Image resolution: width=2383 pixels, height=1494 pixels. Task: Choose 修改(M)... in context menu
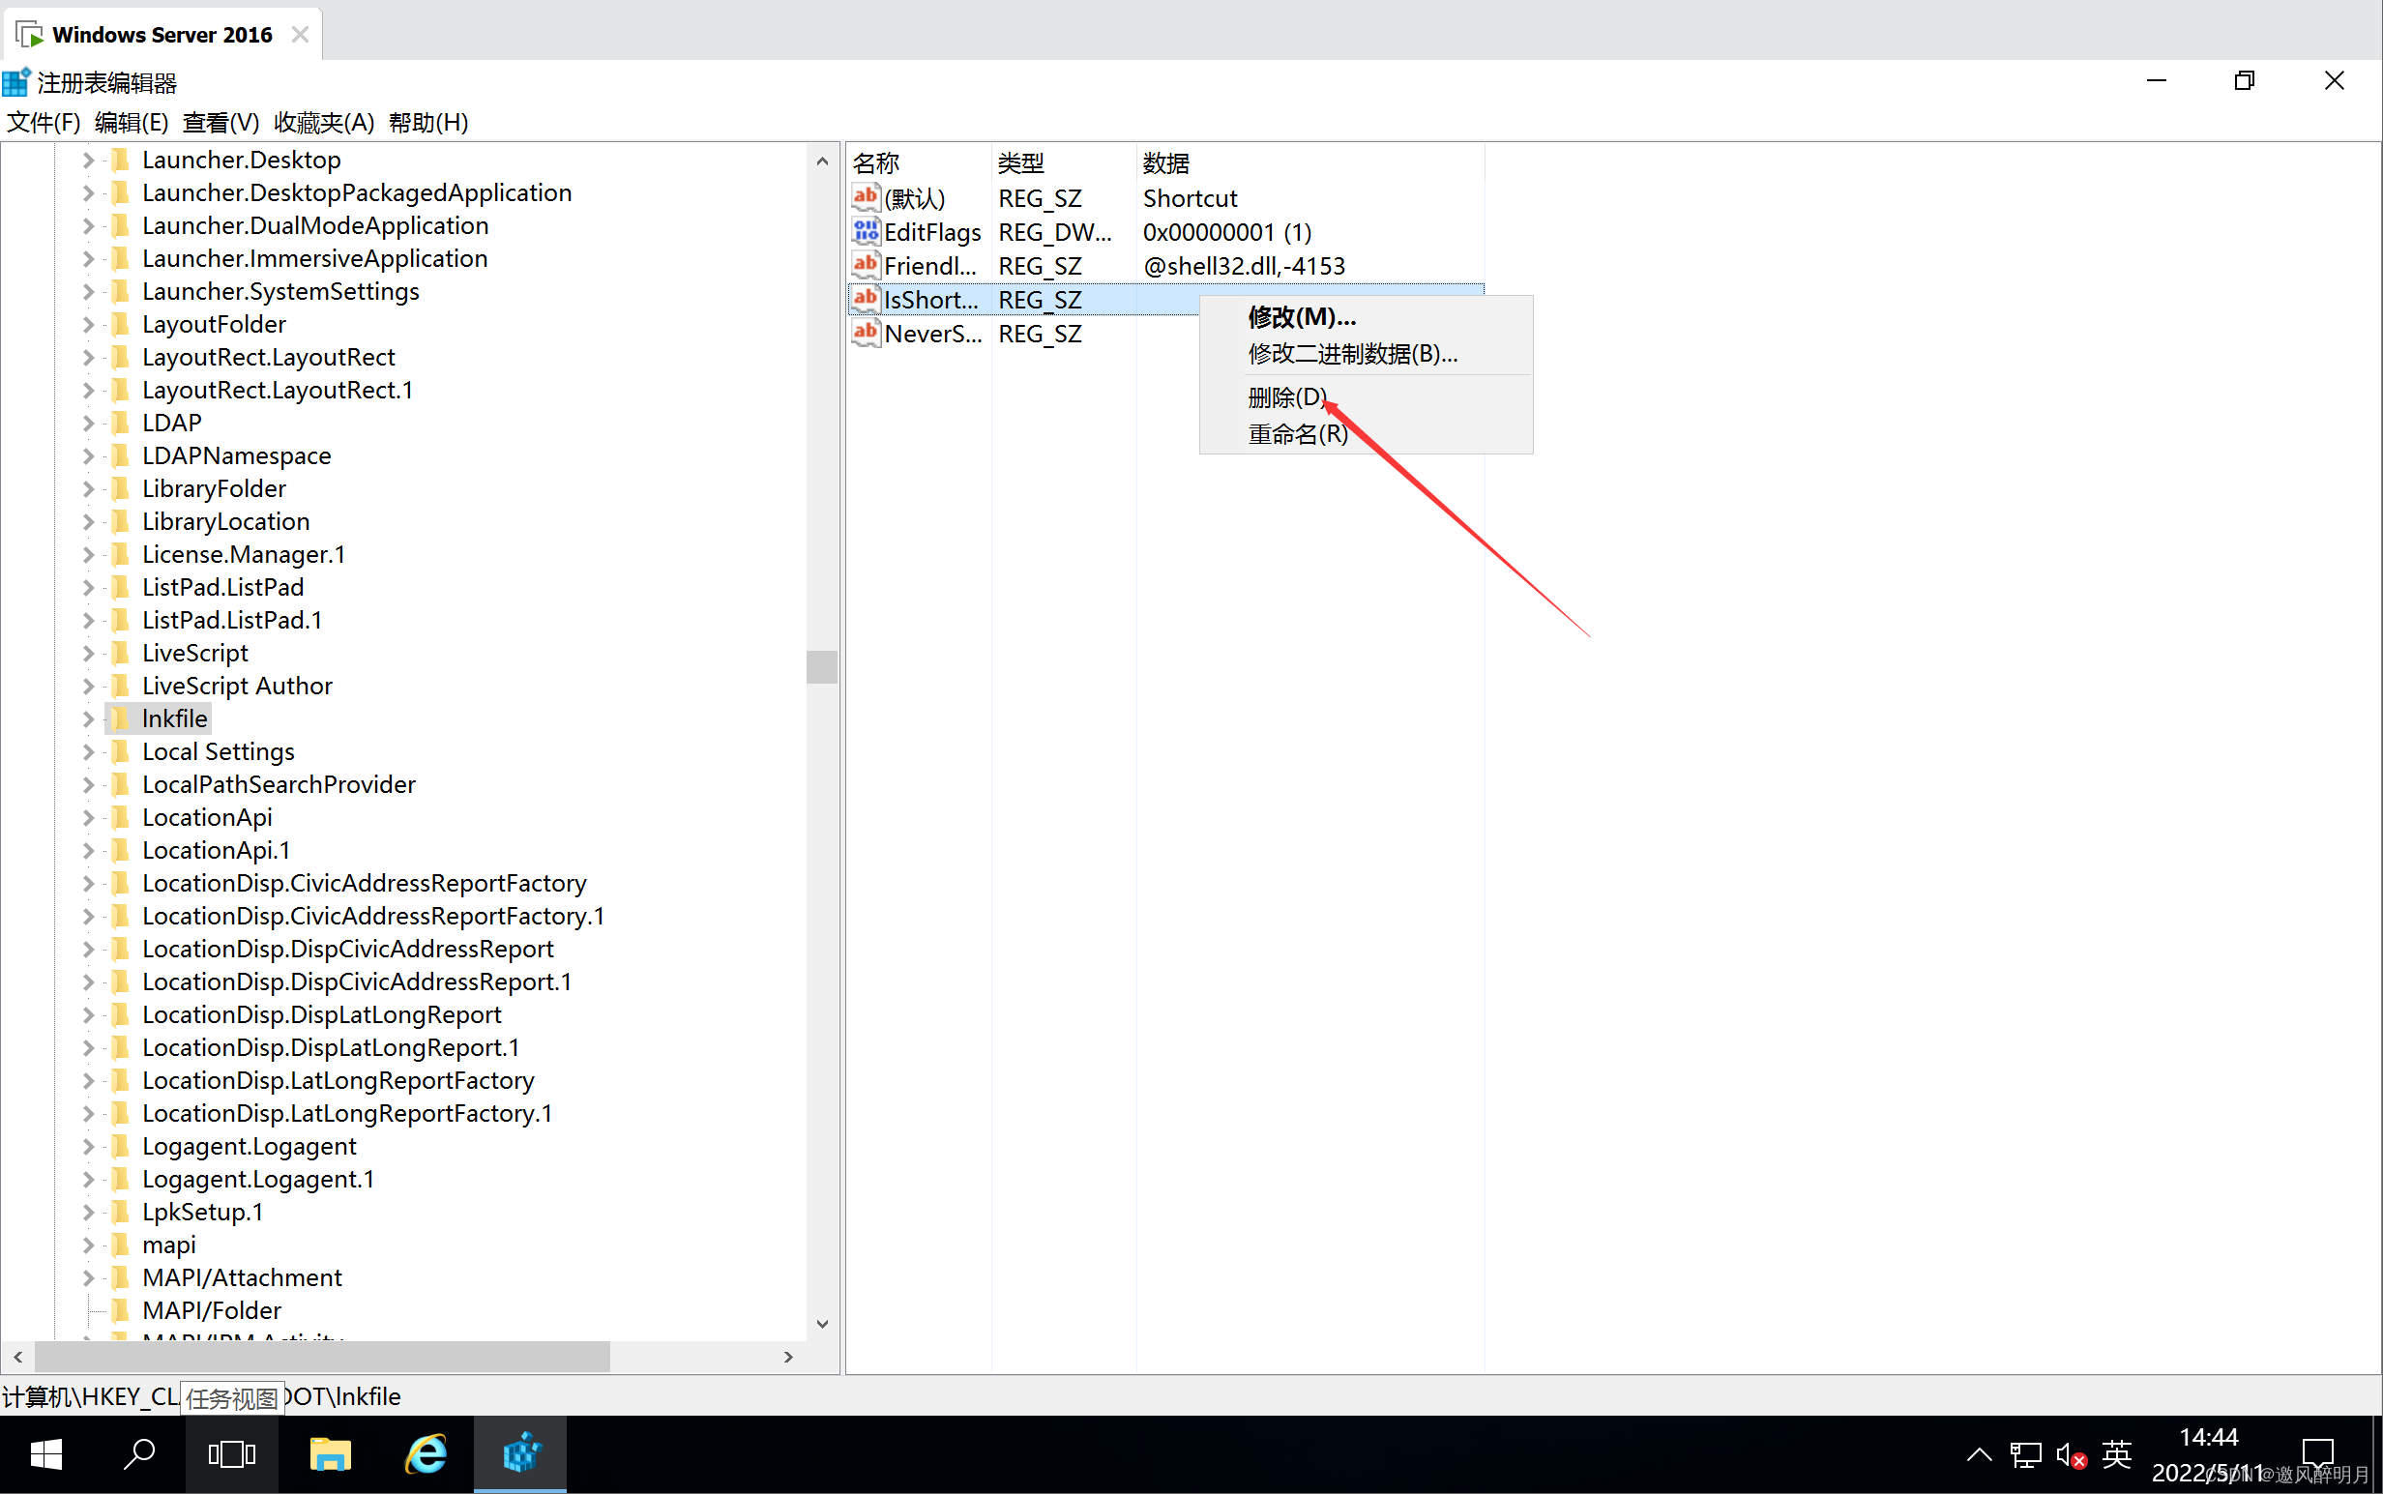[1366, 316]
